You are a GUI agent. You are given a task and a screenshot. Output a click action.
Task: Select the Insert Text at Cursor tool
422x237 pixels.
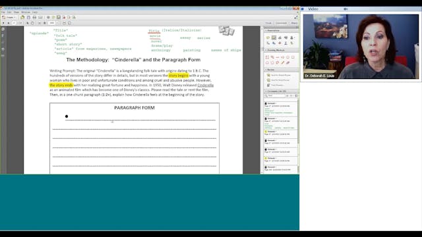pos(268,43)
